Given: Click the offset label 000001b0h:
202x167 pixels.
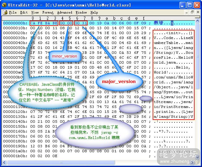Looking at the screenshot, I should pos(15,156).
